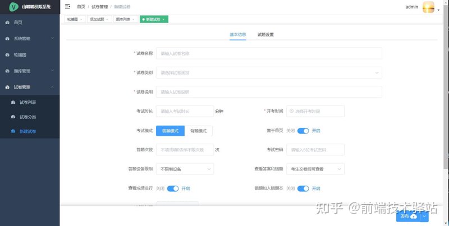The height and width of the screenshot is (226, 449).
Task: Open the 查看答案和错题 dropdown
Action: [315, 169]
